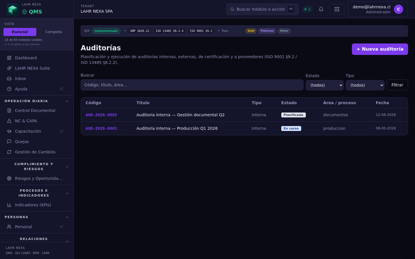
Task: Click the external-link icon beside Personal
Action: click(61, 227)
